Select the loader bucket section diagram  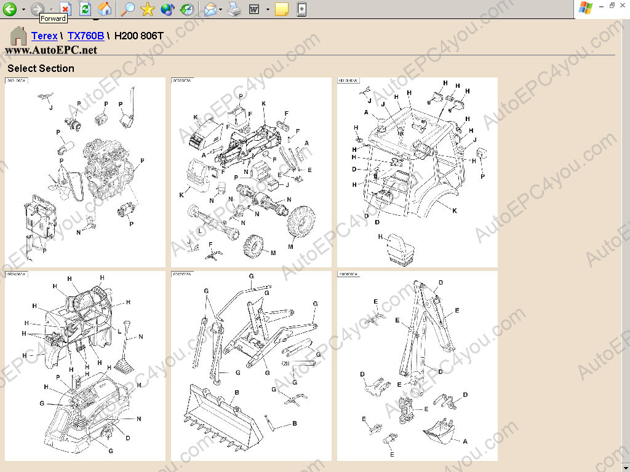tap(251, 366)
